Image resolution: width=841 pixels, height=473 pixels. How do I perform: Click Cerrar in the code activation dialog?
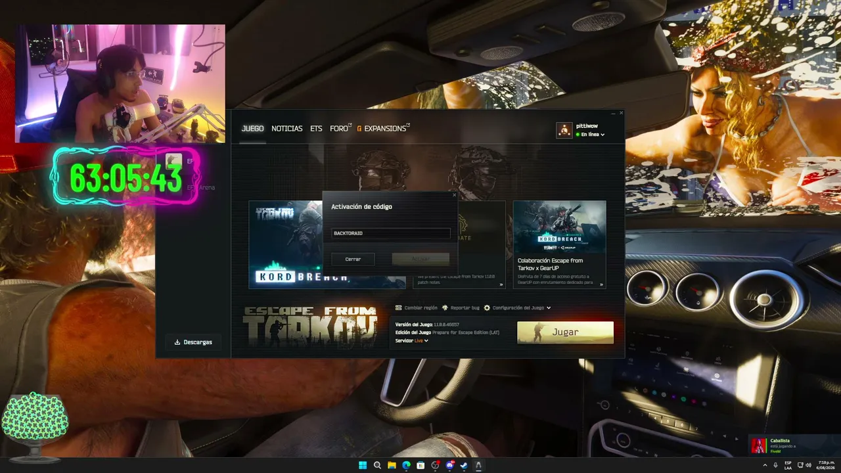[x=353, y=259]
